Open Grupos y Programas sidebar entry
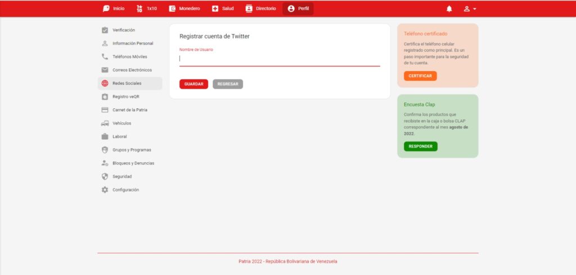Screen dimensions: 576x275 [130, 150]
